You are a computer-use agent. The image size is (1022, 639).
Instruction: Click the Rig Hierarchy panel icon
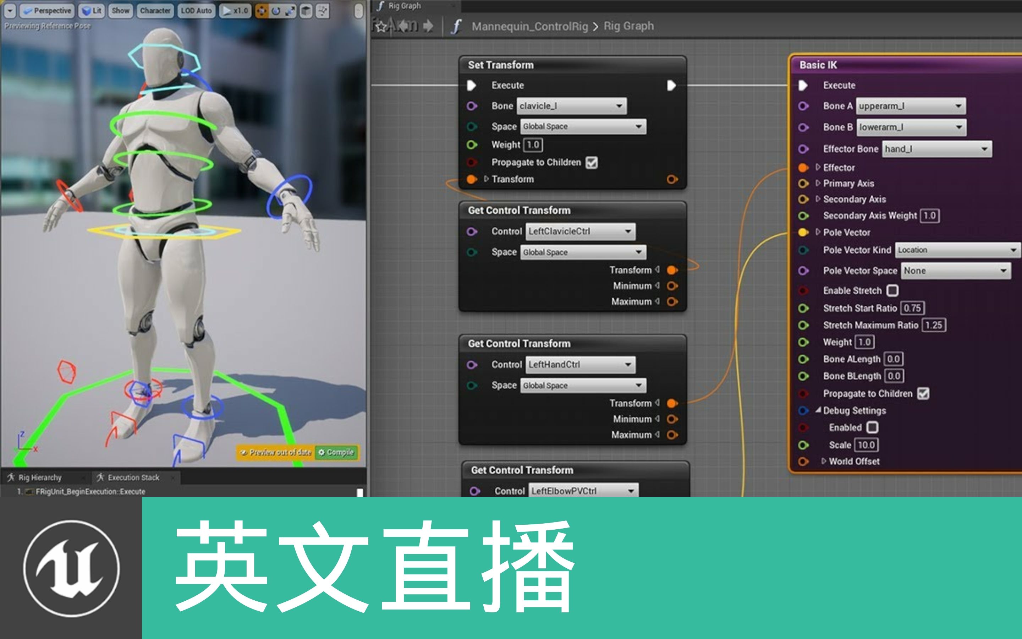pos(11,477)
